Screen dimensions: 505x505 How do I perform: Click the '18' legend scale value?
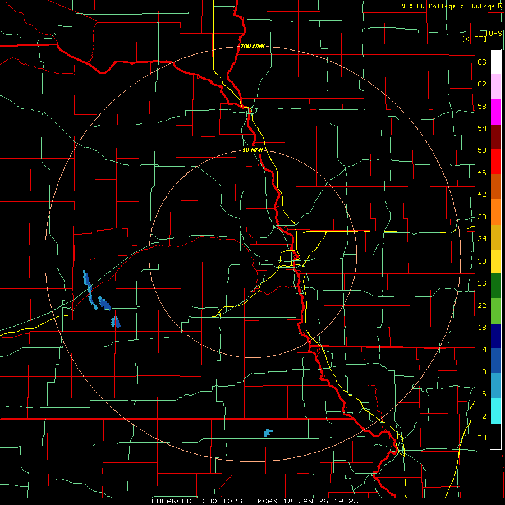coord(482,328)
